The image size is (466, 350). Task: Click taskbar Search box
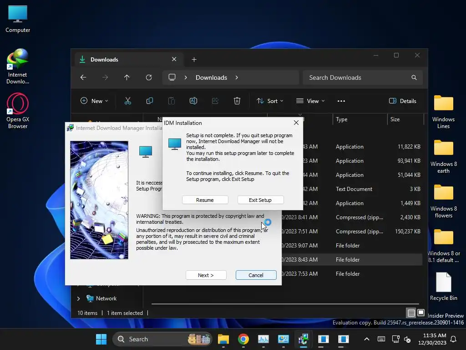[x=162, y=339]
